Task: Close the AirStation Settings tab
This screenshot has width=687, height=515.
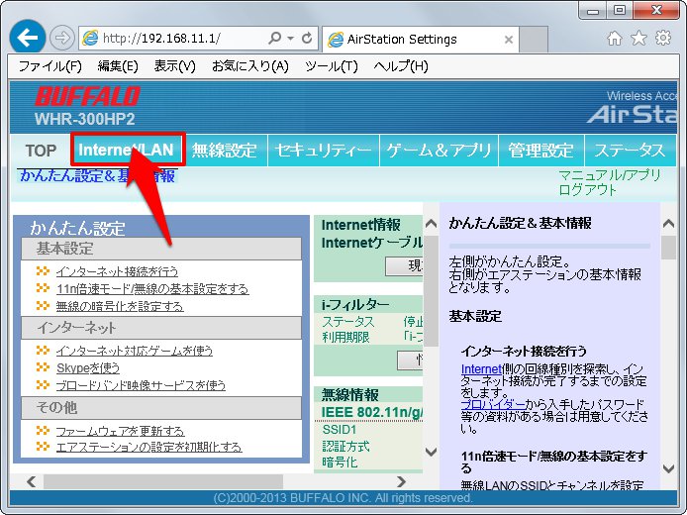Action: (508, 40)
